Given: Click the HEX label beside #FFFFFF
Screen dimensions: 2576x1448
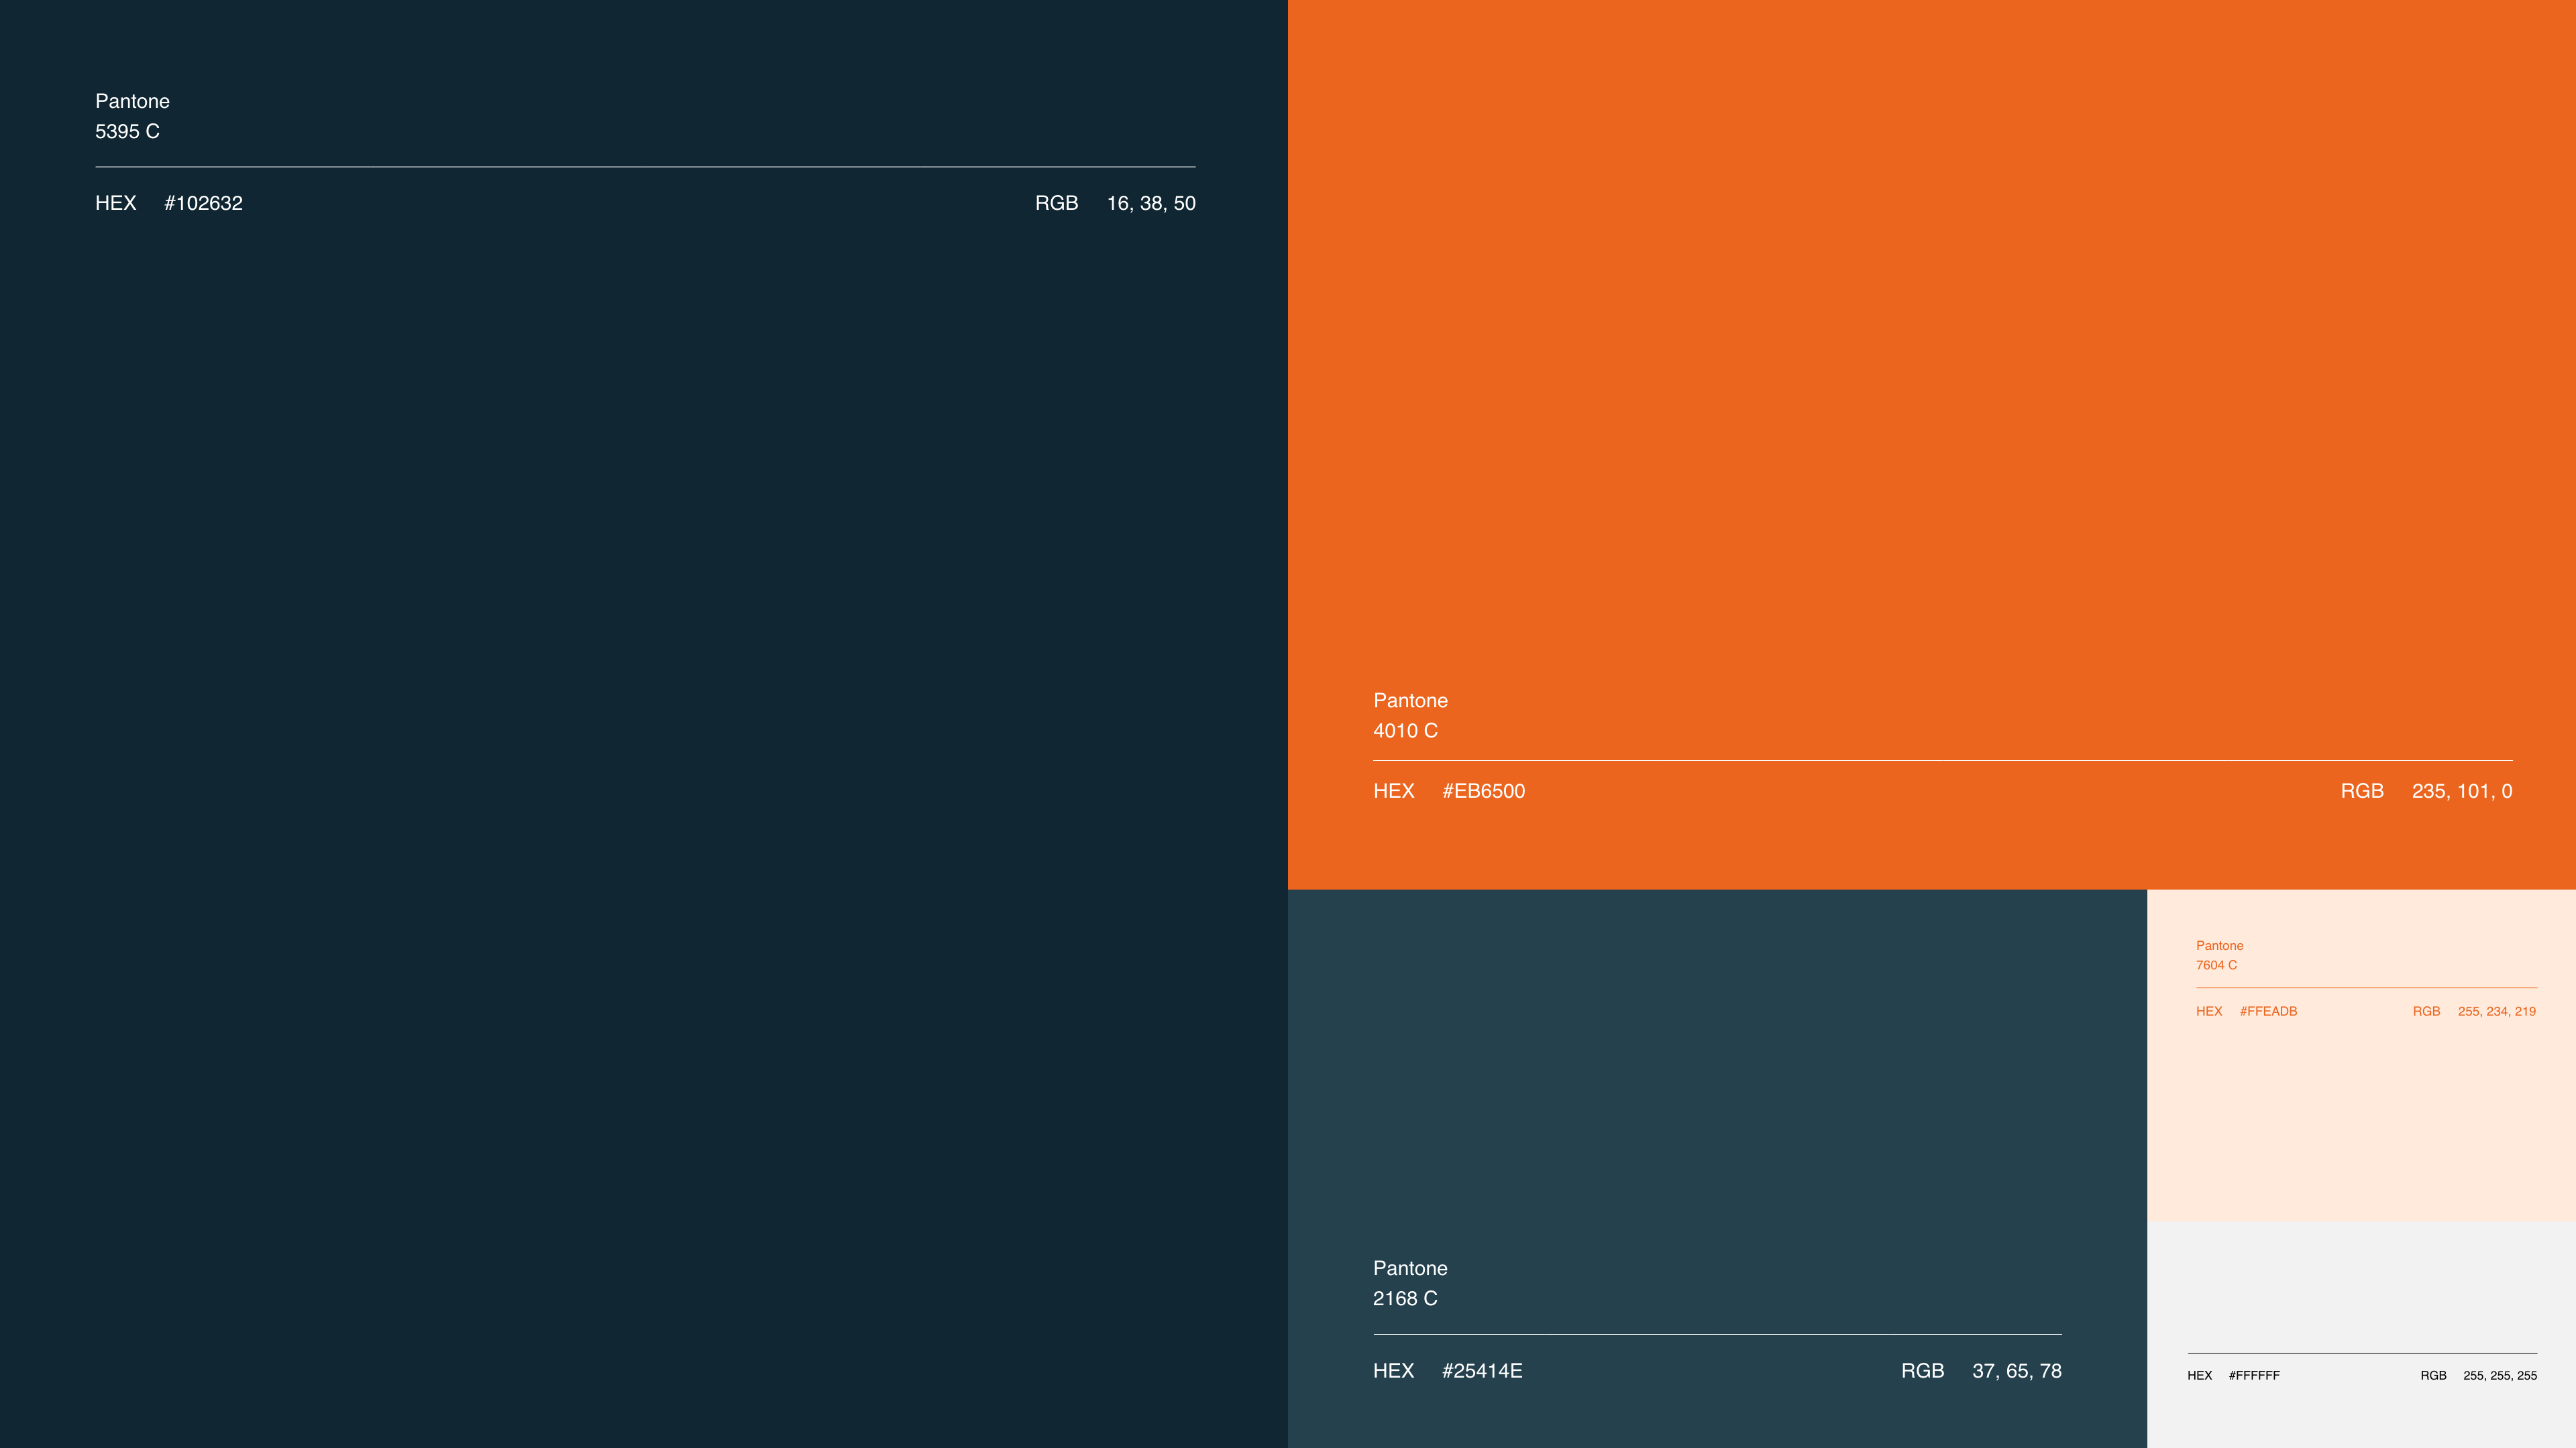Looking at the screenshot, I should tap(2199, 1375).
